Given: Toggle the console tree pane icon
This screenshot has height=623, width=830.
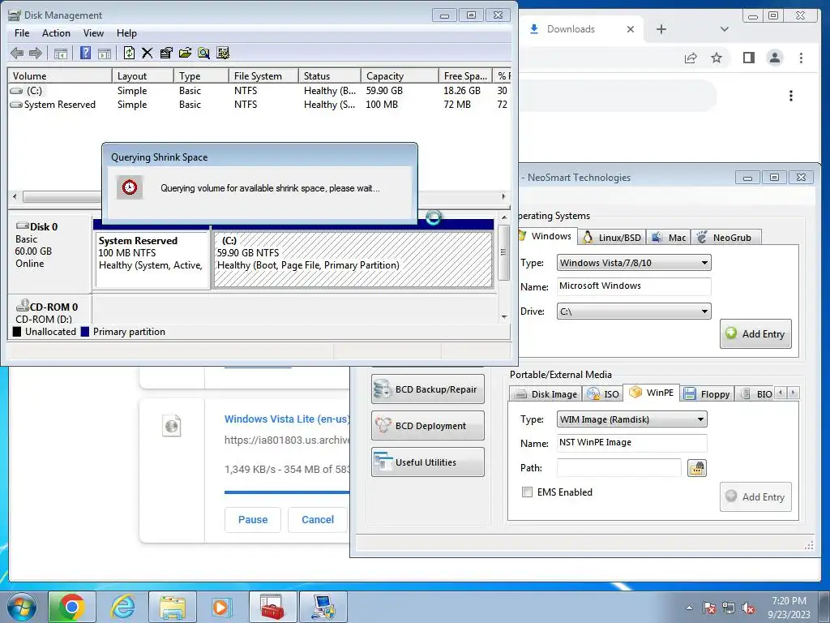Looking at the screenshot, I should (61, 53).
